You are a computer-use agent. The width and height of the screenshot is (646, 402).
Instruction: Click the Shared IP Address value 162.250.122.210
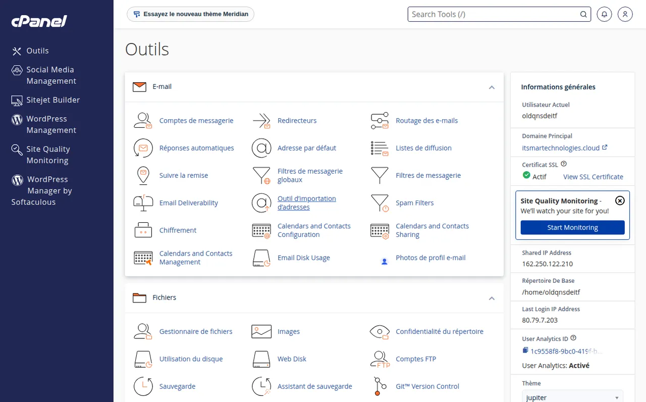pyautogui.click(x=548, y=264)
